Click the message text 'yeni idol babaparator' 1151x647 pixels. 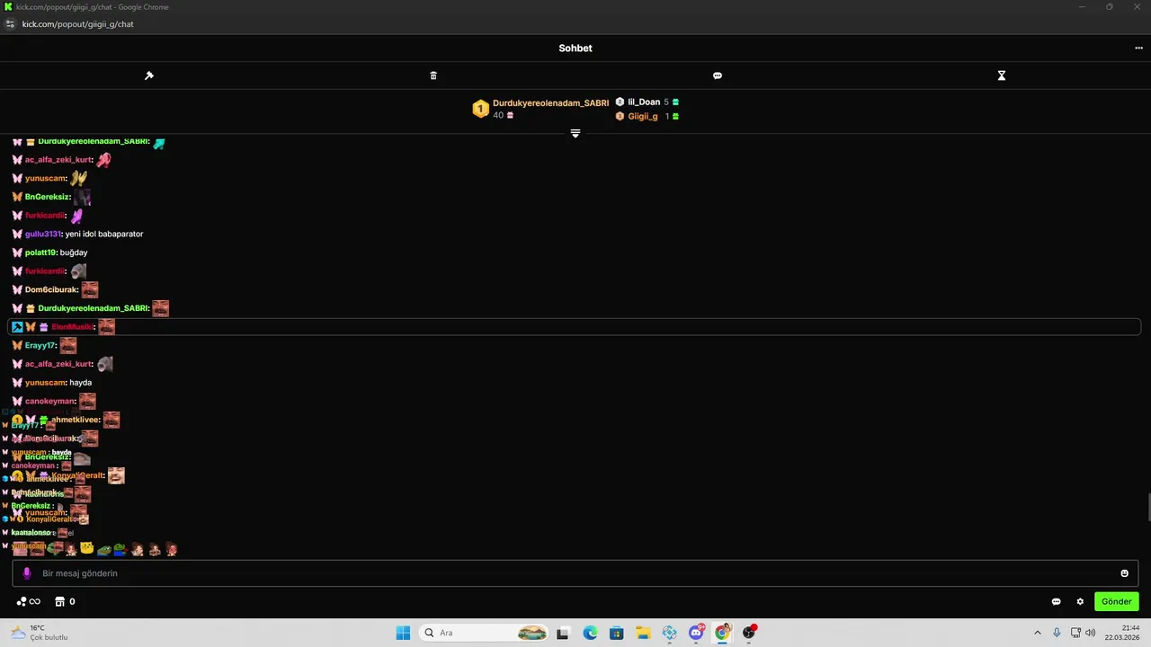pos(104,235)
